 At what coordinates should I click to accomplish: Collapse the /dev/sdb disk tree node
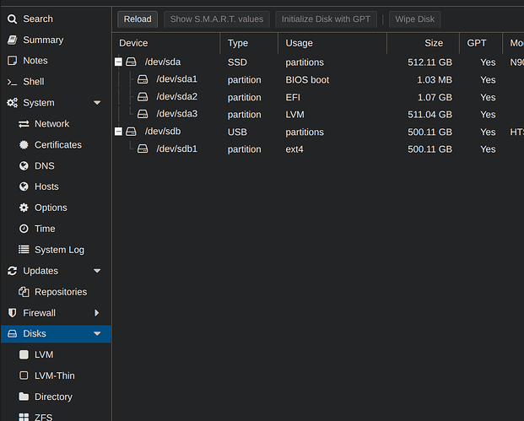click(118, 132)
